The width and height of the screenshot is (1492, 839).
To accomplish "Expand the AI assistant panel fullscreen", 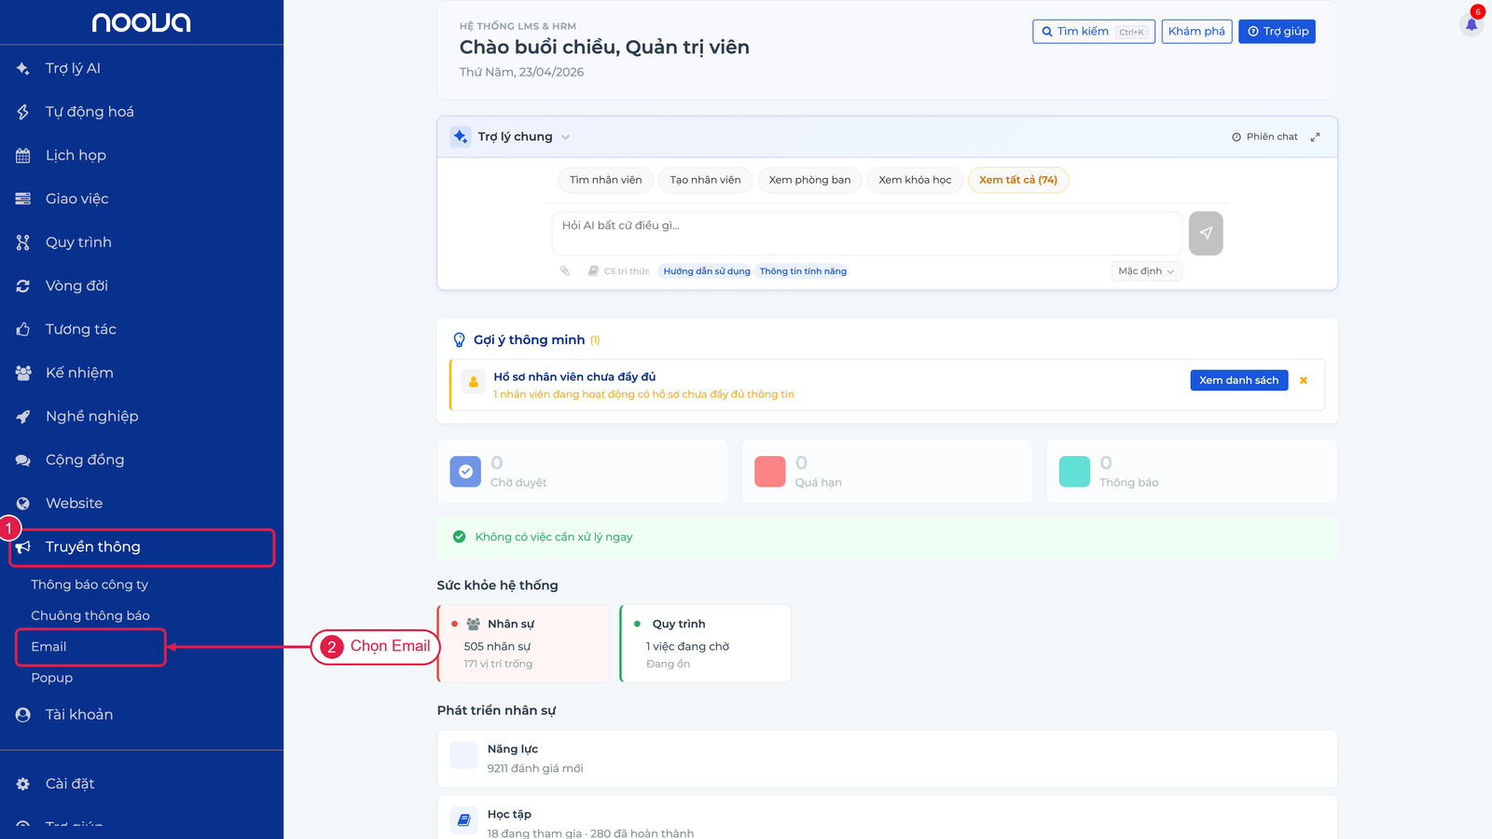I will point(1315,137).
